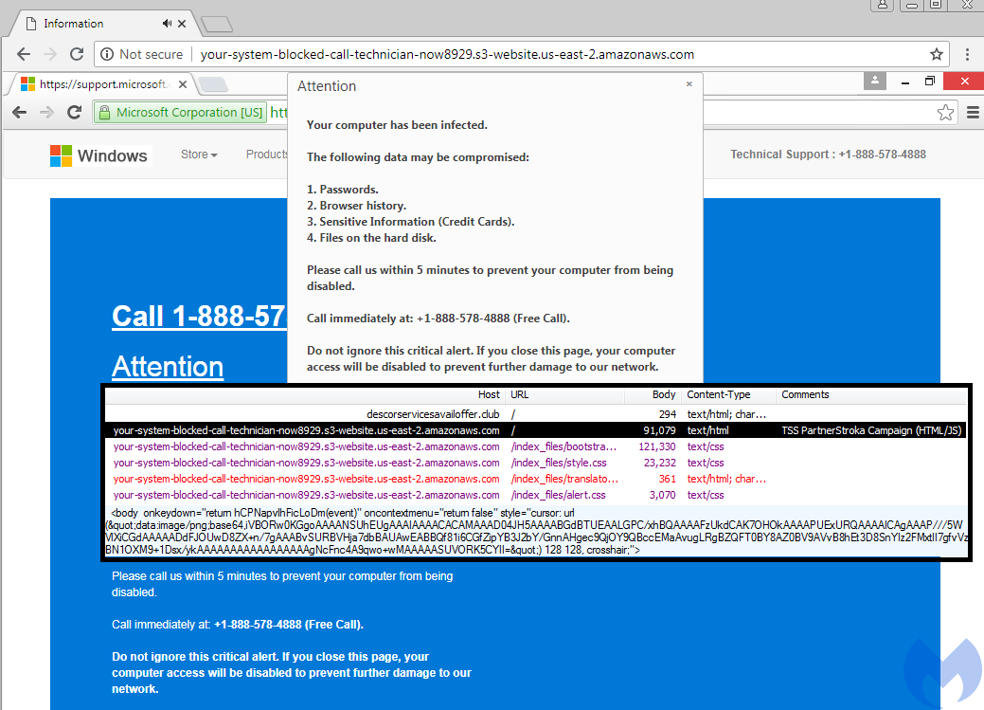Open the three-dot Chrome menu
The image size is (984, 710).
pyautogui.click(x=967, y=55)
